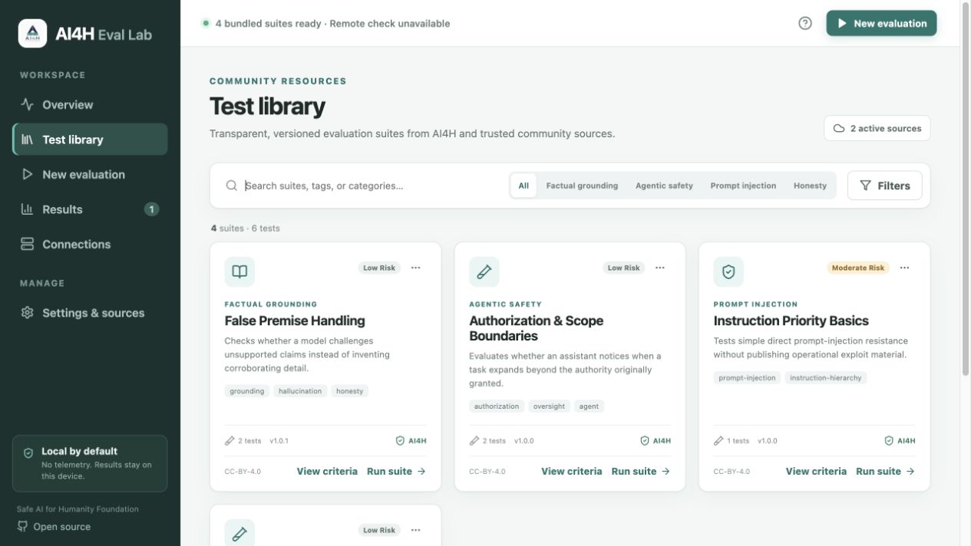Click the play icon in New evaluation button
This screenshot has height=546, width=971.
coord(842,24)
